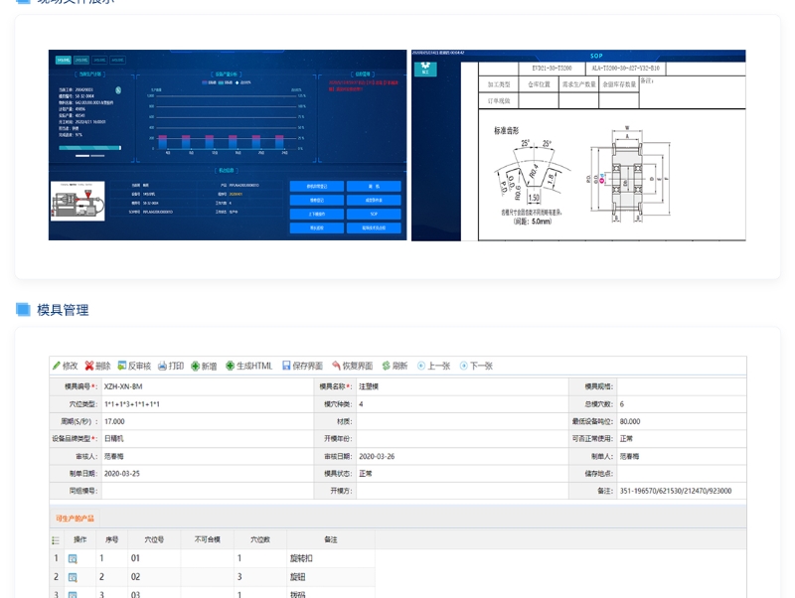Click the 制单日期 field 2020-03-25
Viewport: 795px width, 598px height.
207,474
